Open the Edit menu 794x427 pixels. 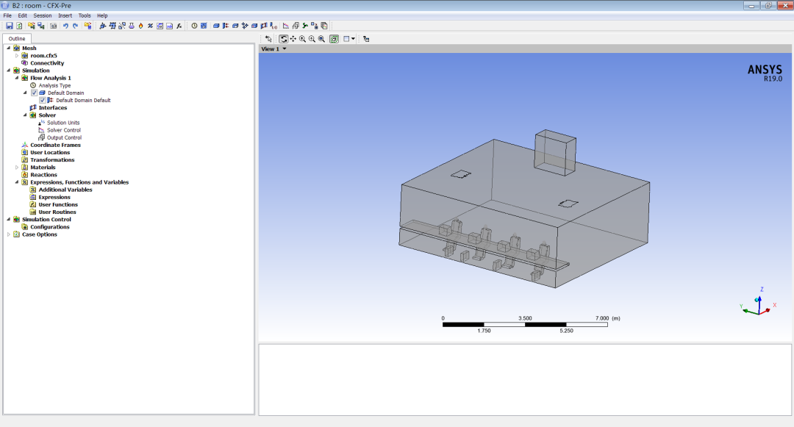pos(22,15)
